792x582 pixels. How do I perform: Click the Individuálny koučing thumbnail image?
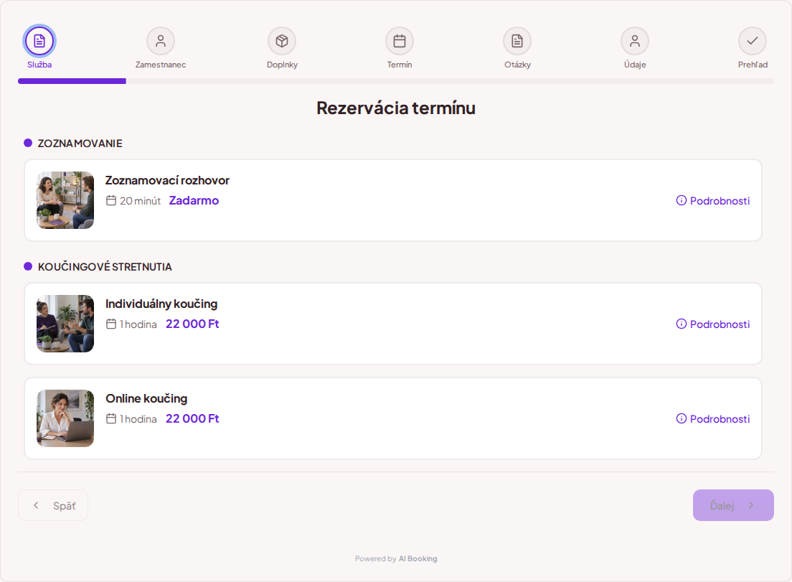tap(65, 324)
